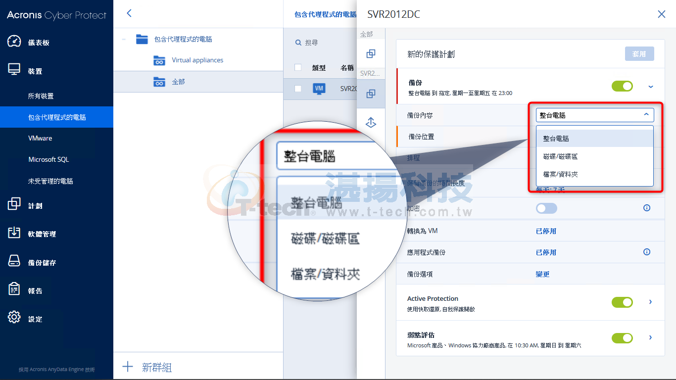Select 磁碟/磁碟區 option in dropdown list
The image size is (676, 380).
(x=595, y=156)
